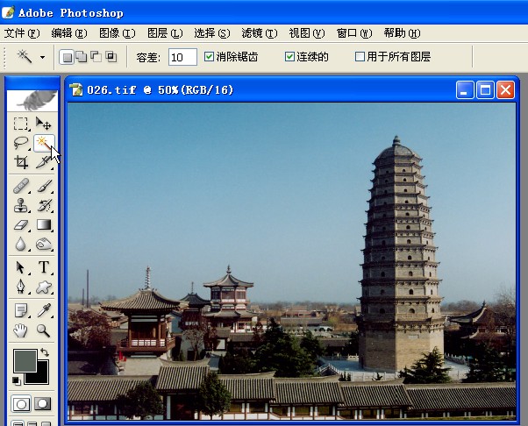Select the Hand tool
The height and width of the screenshot is (426, 528).
click(x=21, y=330)
